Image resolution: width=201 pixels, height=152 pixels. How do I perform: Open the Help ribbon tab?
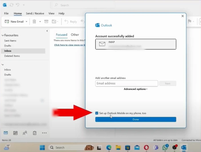61,13
